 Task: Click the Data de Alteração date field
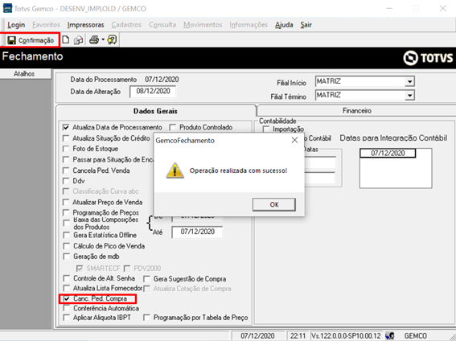(x=153, y=92)
